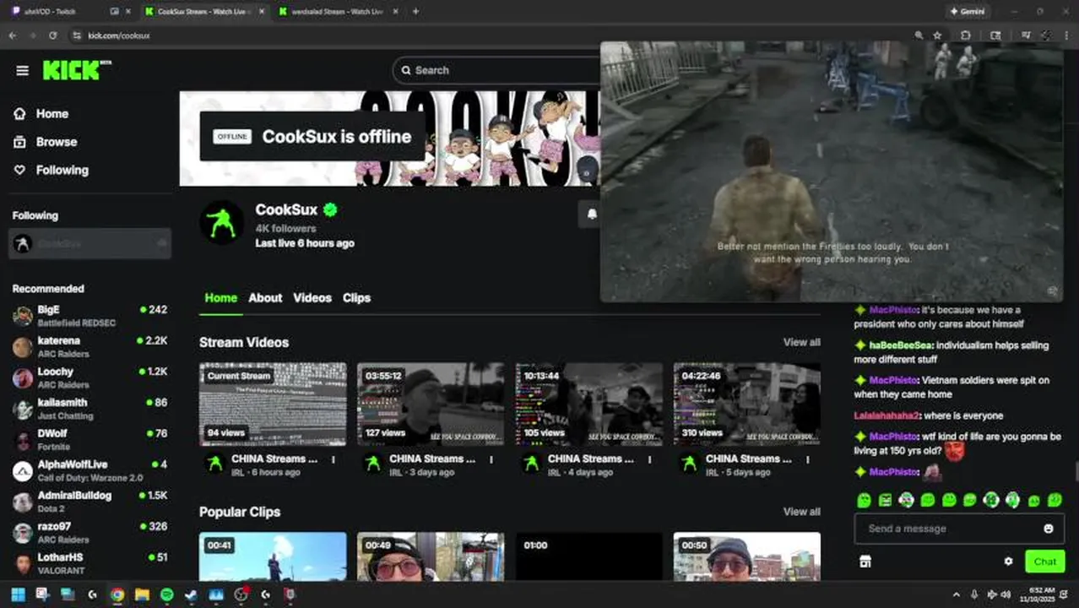The width and height of the screenshot is (1079, 608).
Task: Go to Browse in the left sidebar
Action: pyautogui.click(x=56, y=142)
